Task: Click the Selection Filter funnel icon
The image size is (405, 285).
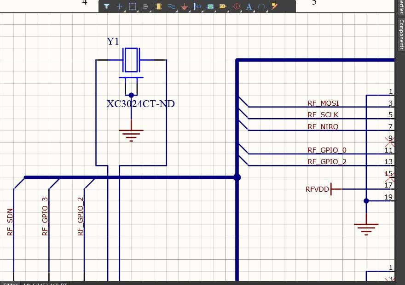Action: [x=106, y=6]
